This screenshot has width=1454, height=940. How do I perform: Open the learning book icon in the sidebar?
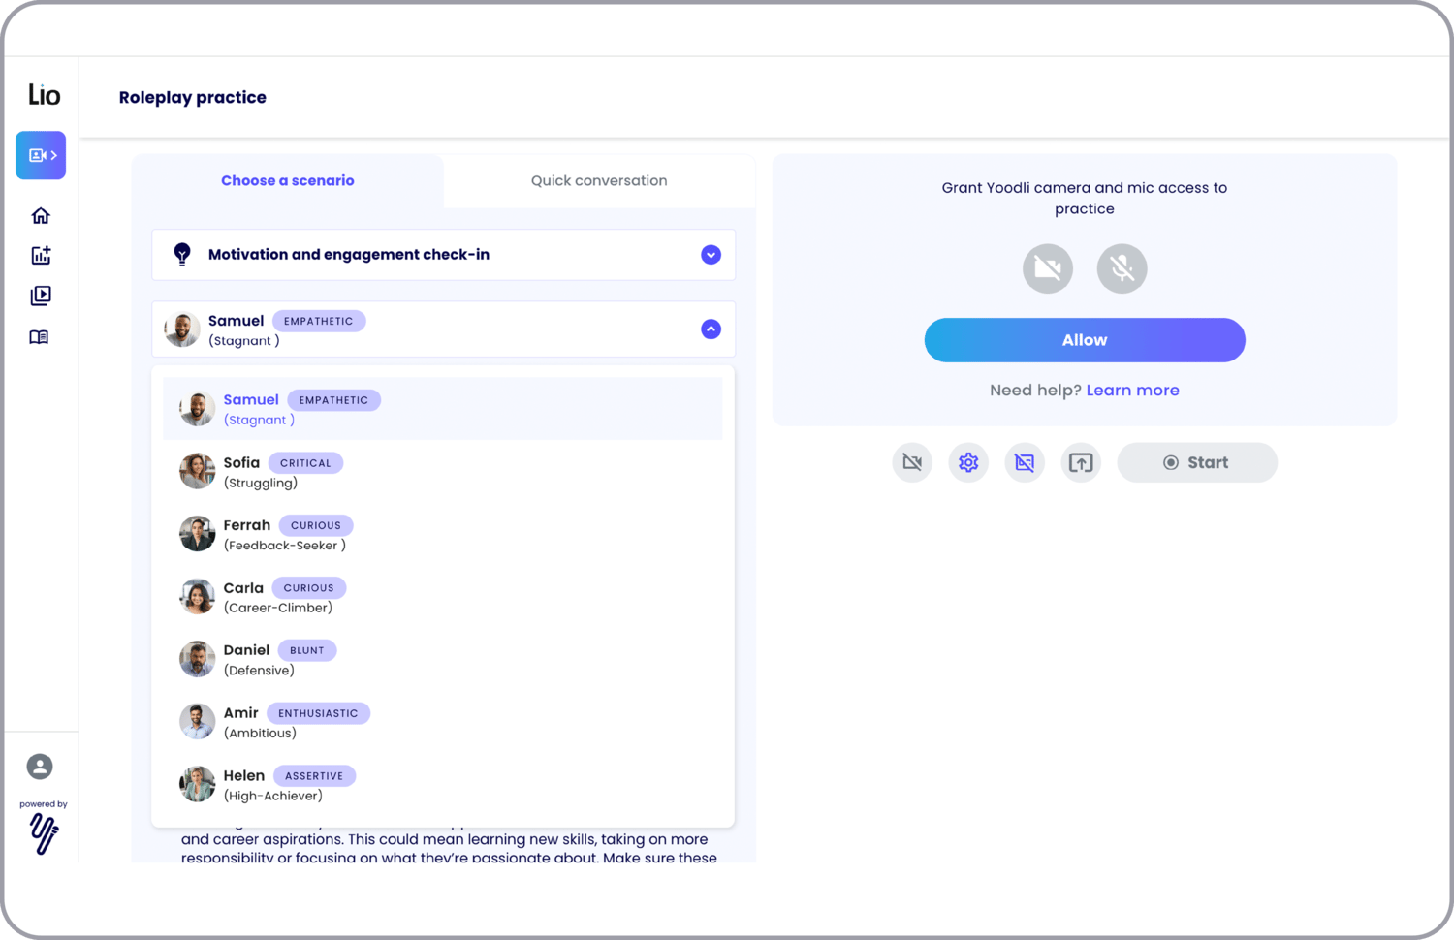40,336
